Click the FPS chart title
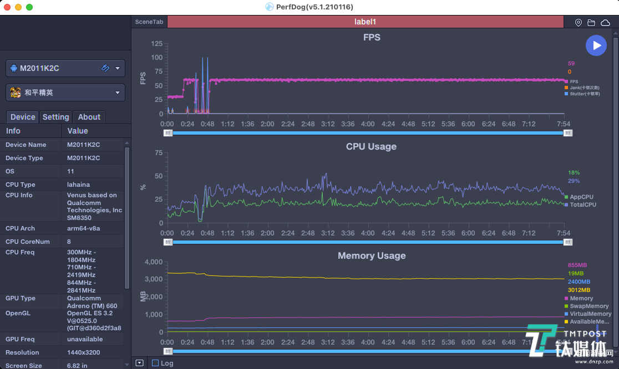619x369 pixels. coord(372,38)
